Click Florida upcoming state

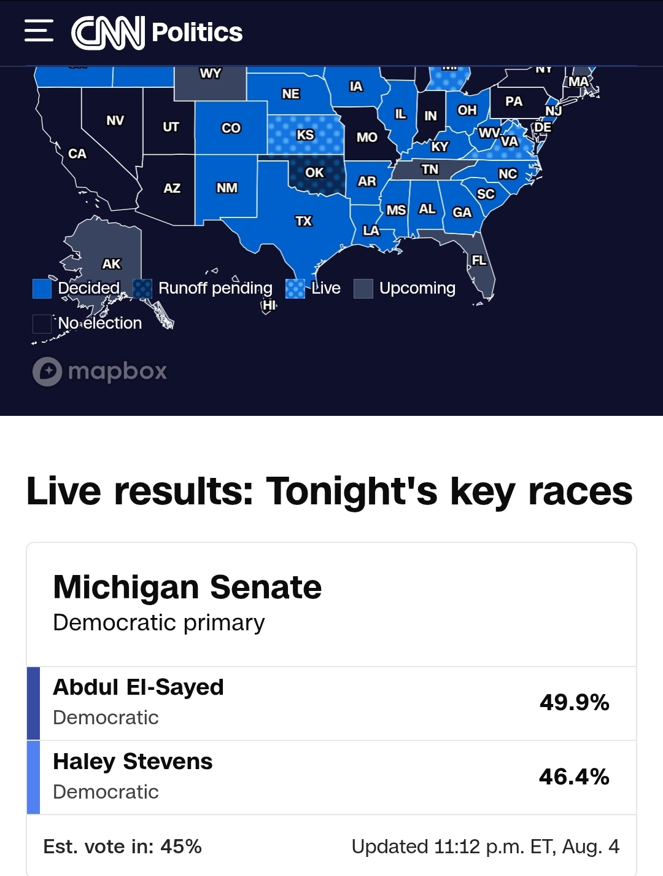(x=479, y=260)
